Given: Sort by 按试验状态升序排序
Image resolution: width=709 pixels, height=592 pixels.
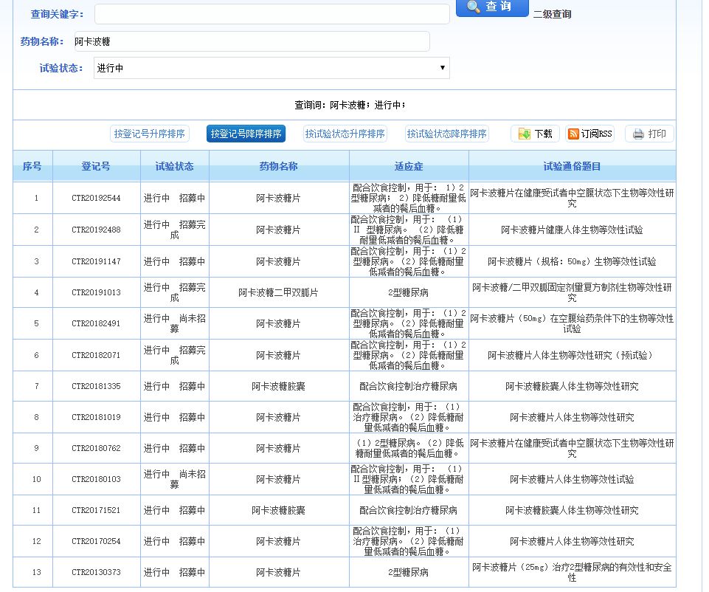Looking at the screenshot, I should 345,134.
